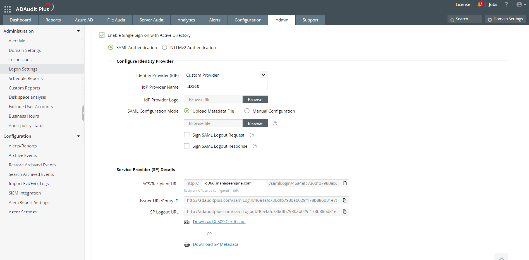This screenshot has width=529, height=260.
Task: Open the Alerts tab
Action: point(215,20)
